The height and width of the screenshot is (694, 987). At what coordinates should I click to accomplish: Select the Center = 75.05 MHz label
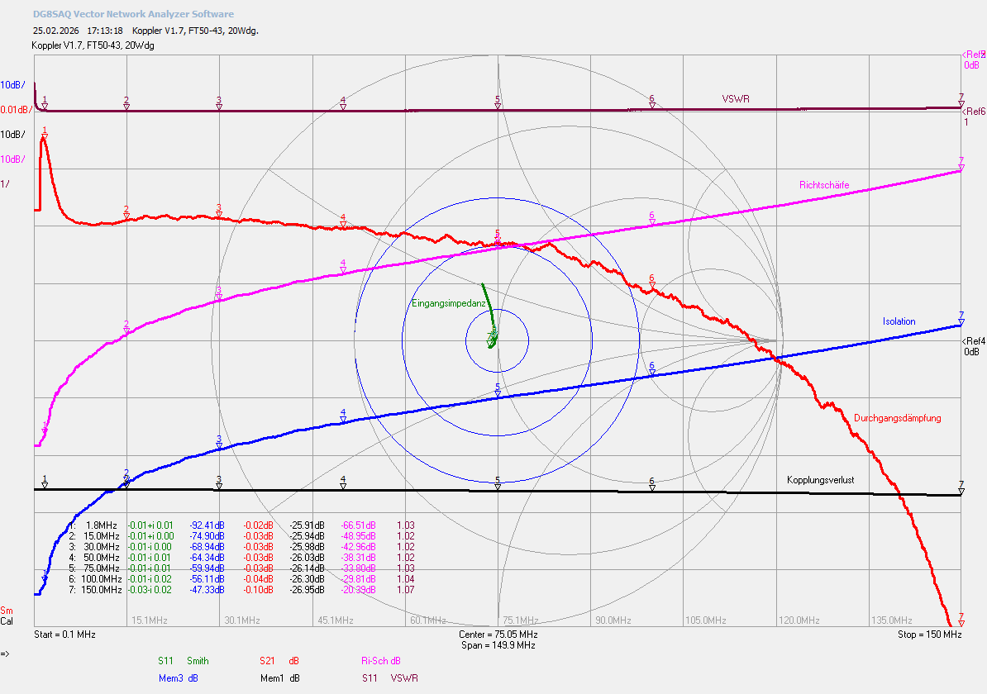[x=498, y=635]
